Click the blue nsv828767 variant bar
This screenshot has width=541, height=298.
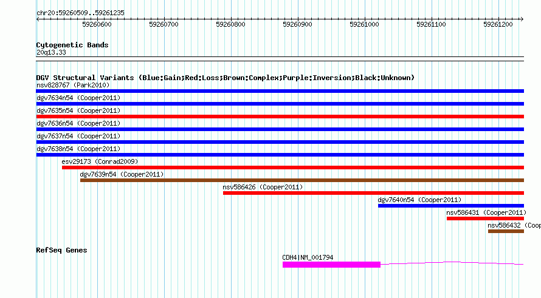(x=280, y=91)
